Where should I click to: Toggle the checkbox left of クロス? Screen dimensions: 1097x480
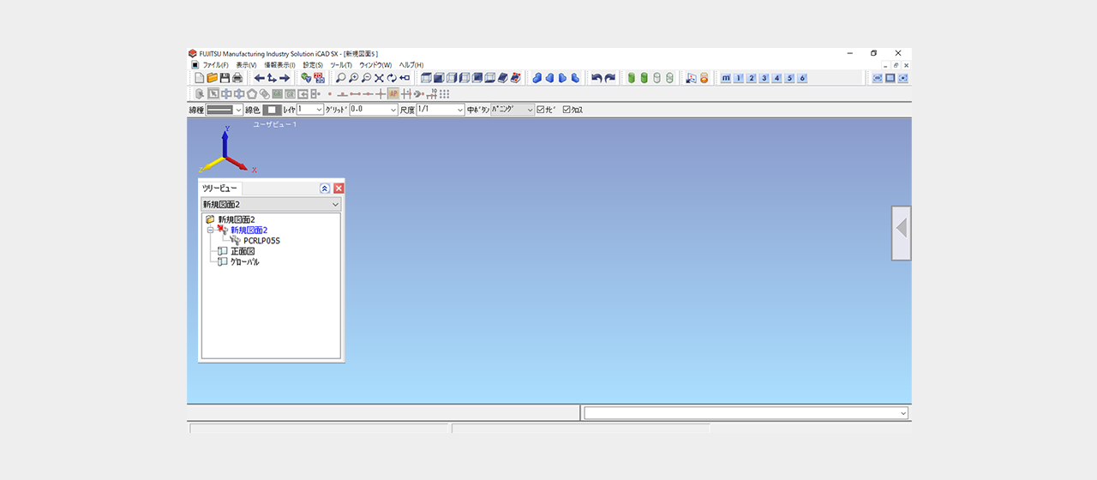coord(541,110)
